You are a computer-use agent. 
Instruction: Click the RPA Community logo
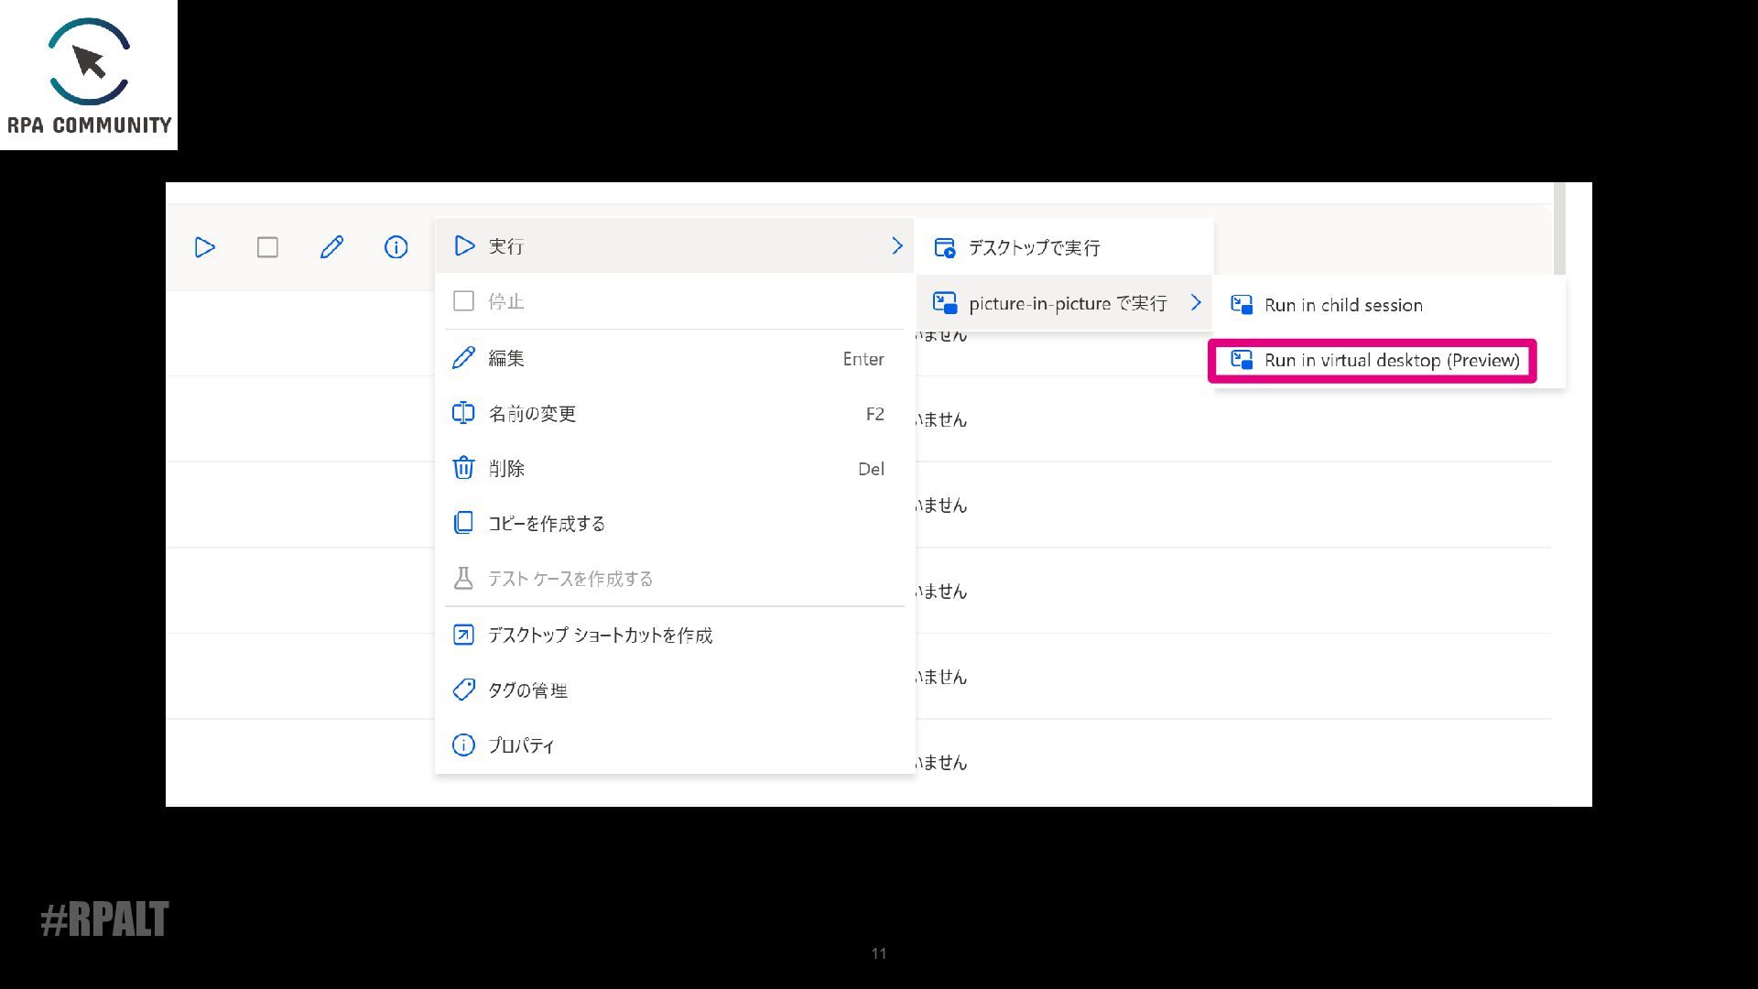coord(89,75)
